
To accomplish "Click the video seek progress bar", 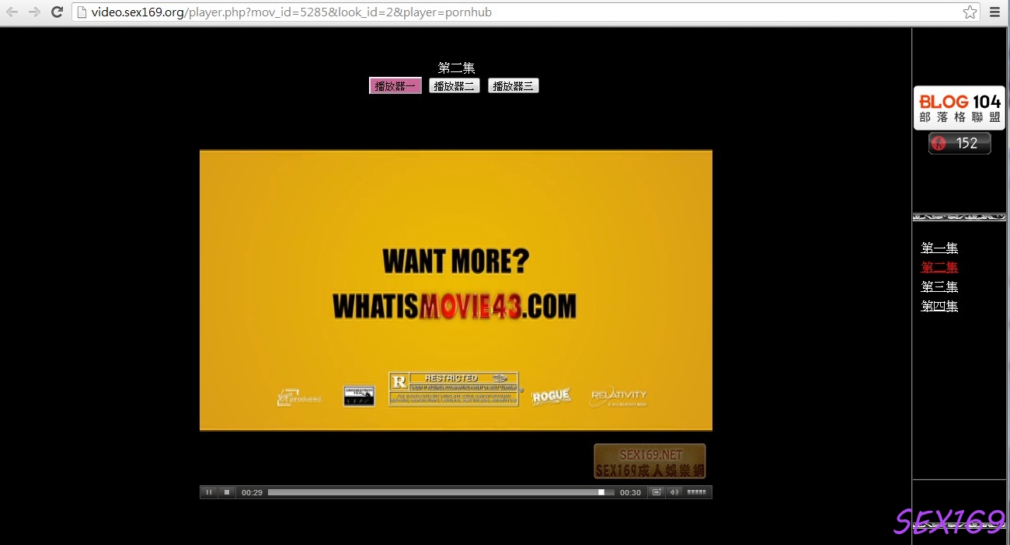I will tap(441, 492).
